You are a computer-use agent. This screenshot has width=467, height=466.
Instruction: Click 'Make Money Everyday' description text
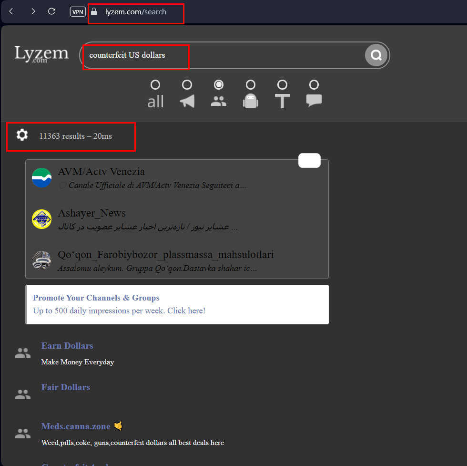point(77,362)
